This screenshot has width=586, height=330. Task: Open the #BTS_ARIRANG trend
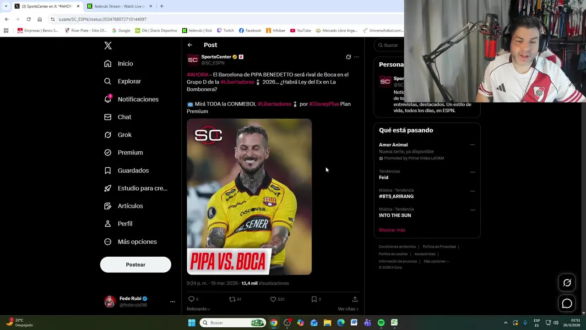pos(427,193)
